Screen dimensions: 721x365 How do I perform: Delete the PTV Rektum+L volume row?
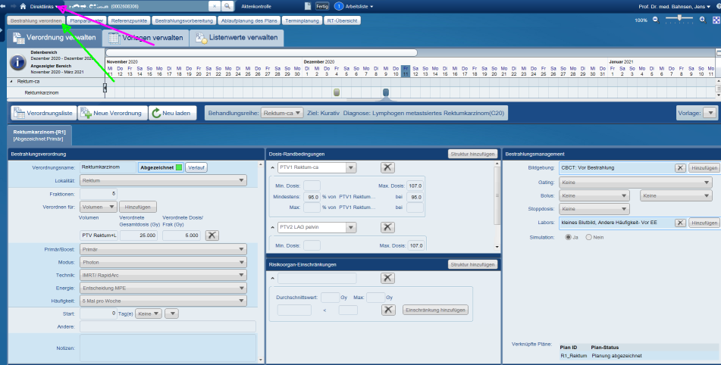(212, 236)
